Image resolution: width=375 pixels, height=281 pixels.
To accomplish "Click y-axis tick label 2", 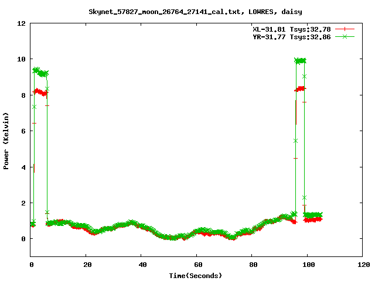I will [23, 203].
